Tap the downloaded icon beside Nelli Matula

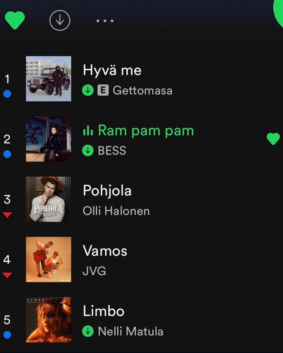point(88,331)
